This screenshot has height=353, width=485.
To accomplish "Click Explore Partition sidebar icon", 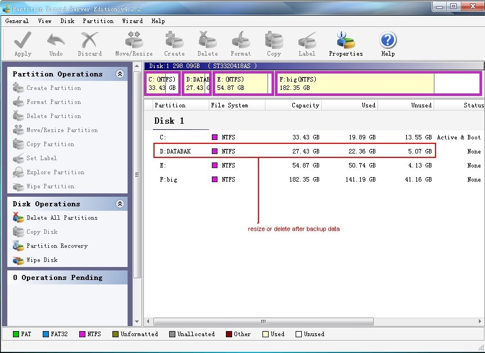I will pyautogui.click(x=18, y=173).
